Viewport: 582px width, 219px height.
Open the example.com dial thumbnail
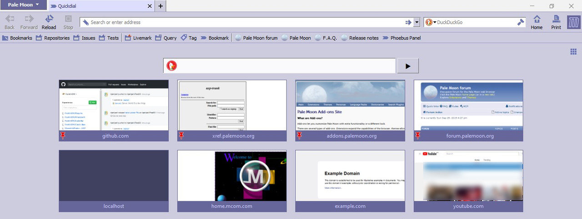(x=350, y=176)
